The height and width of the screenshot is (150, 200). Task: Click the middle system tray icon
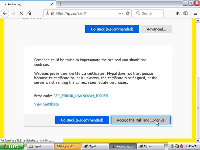coord(177,146)
